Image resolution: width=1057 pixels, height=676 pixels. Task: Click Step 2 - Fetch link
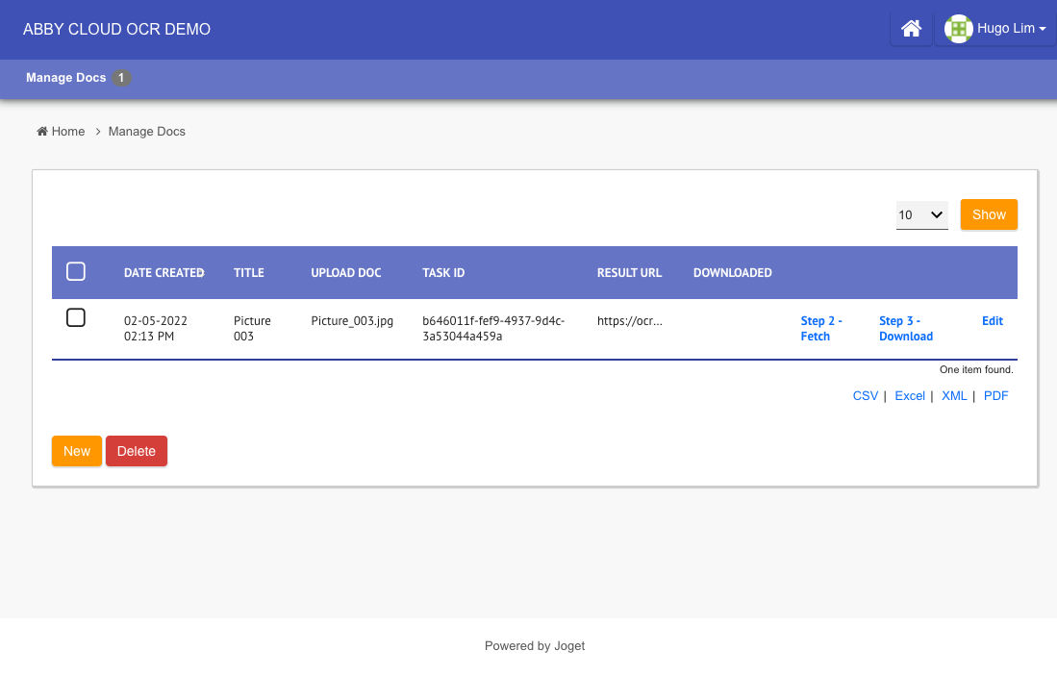821,328
